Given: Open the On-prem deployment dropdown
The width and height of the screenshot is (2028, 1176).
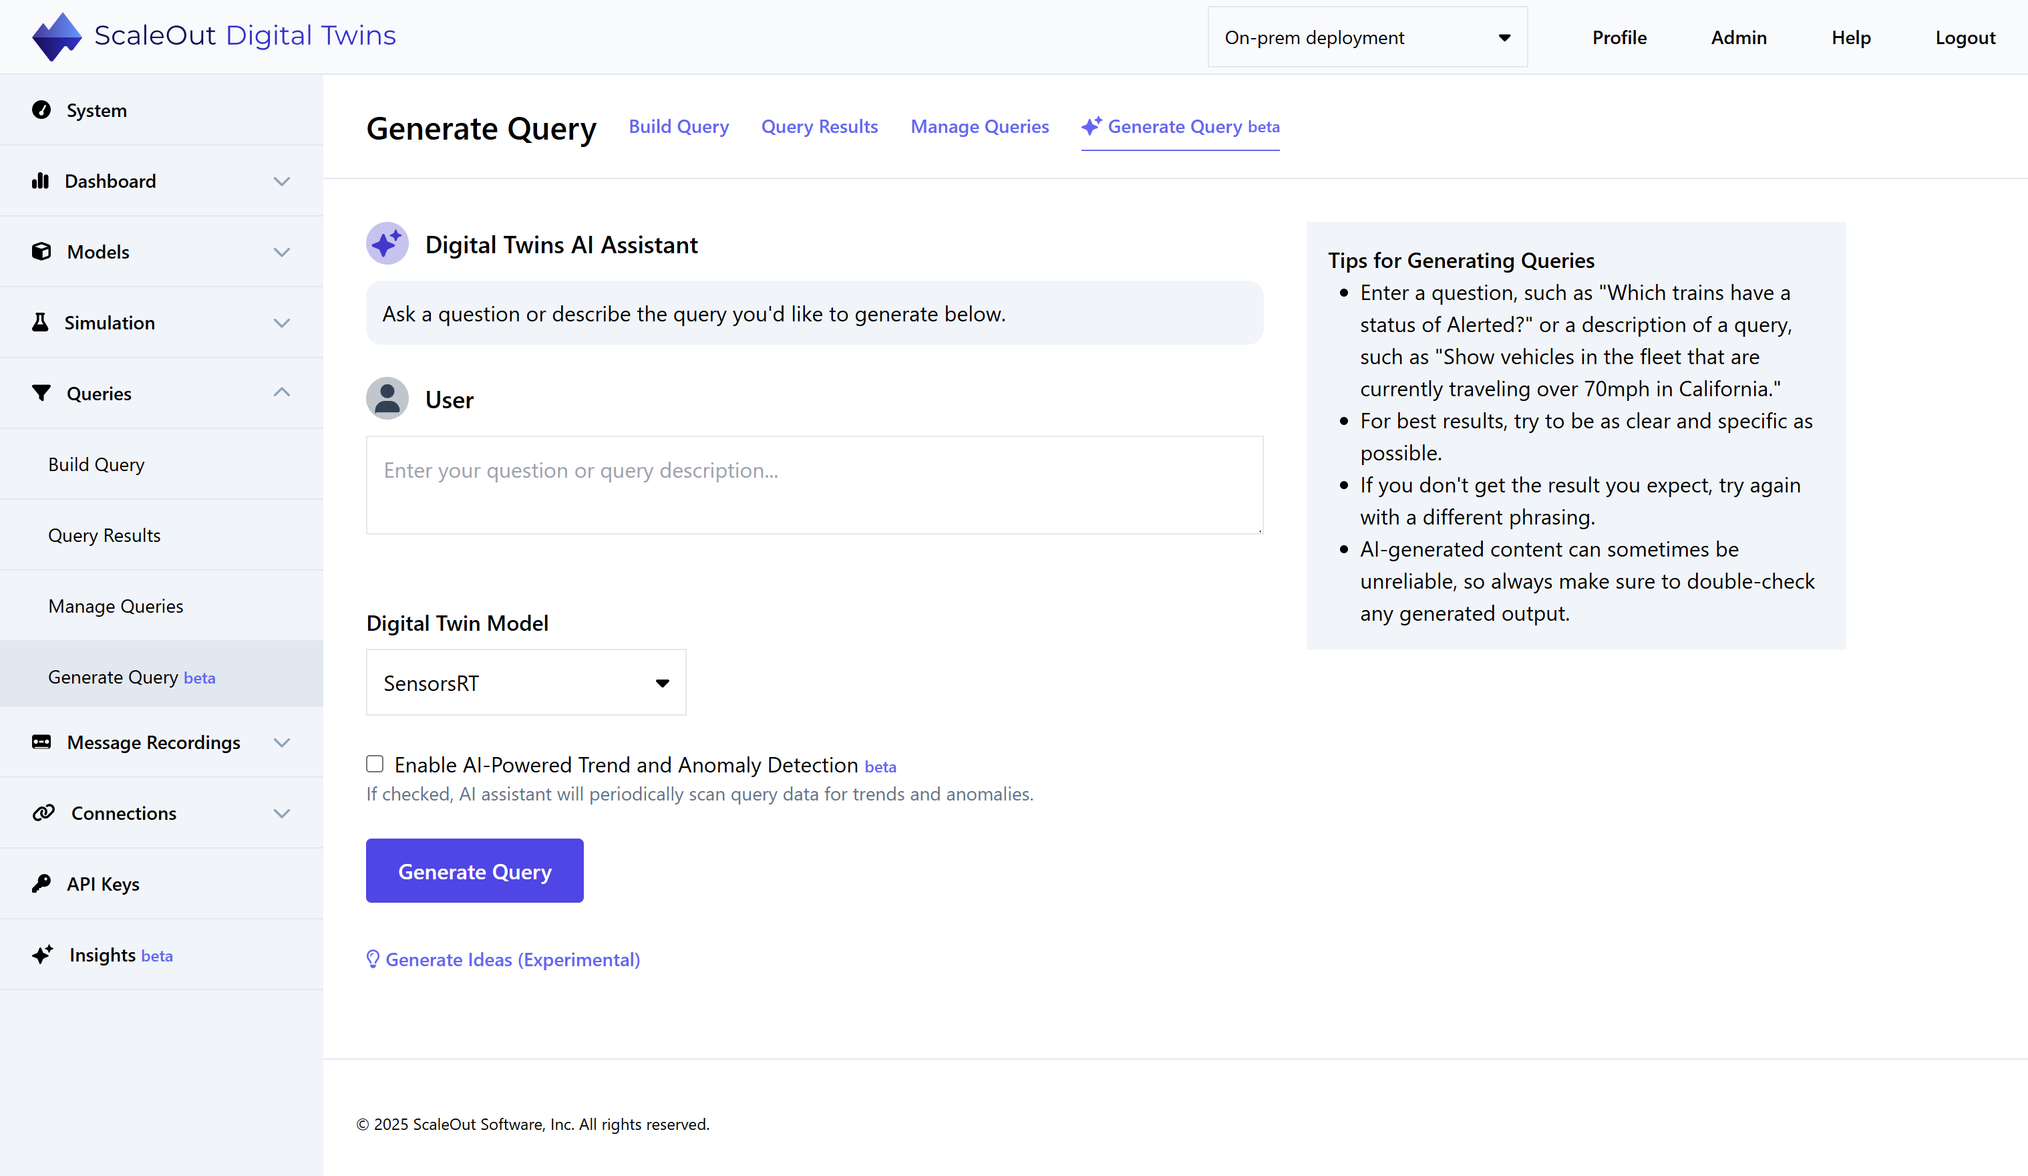Looking at the screenshot, I should click(1367, 37).
